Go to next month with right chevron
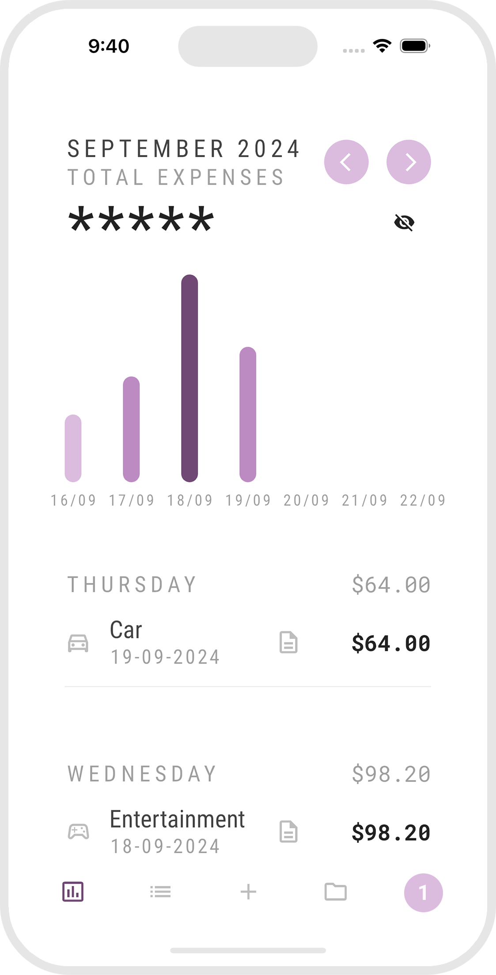Screen dimensions: 496x975 [x=409, y=162]
